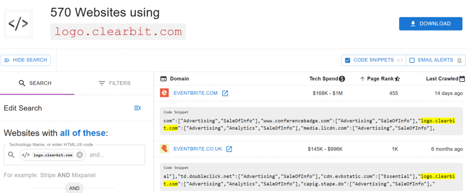Sort by Domain column header
The image size is (467, 193).
pos(179,79)
